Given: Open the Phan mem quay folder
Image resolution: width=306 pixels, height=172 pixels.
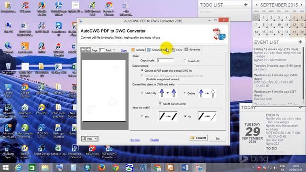Looking at the screenshot, I should click(x=58, y=111).
